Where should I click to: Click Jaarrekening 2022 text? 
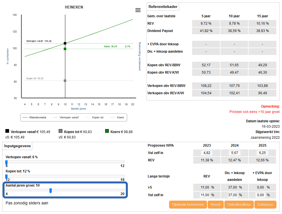pyautogui.click(x=265, y=138)
